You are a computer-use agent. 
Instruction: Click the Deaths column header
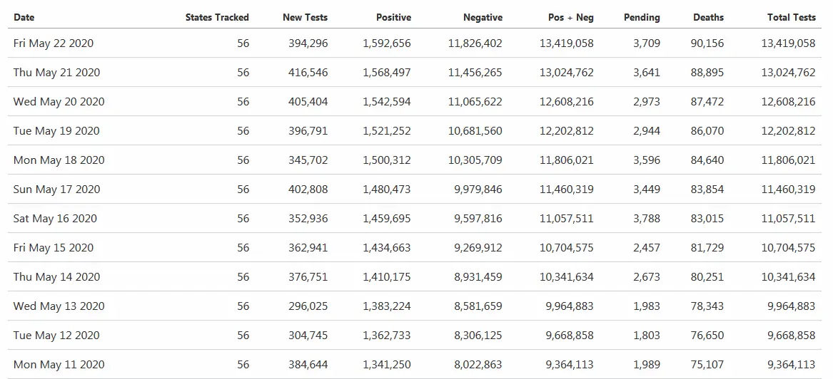point(708,17)
